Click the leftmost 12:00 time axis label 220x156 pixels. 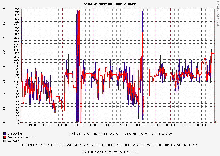(32, 125)
